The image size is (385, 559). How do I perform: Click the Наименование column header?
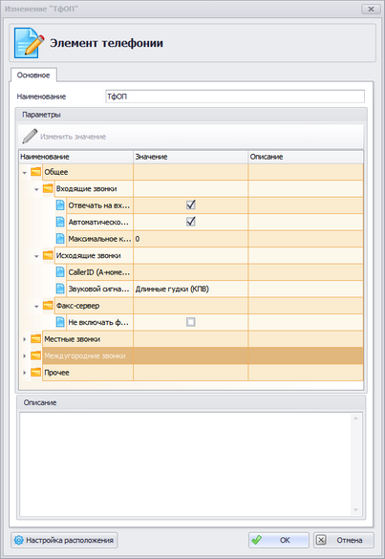point(76,157)
